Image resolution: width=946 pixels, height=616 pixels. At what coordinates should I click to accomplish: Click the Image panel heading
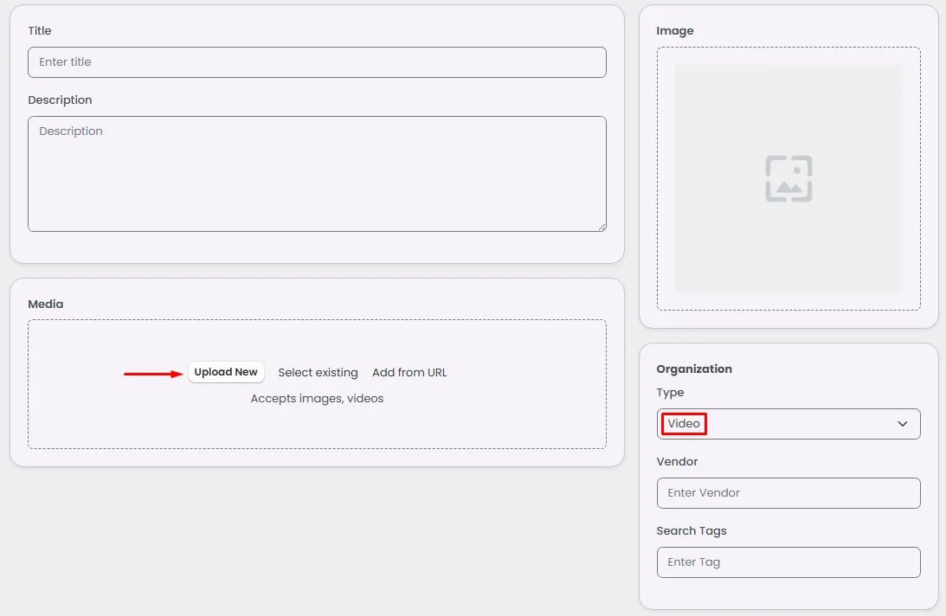[x=675, y=31]
